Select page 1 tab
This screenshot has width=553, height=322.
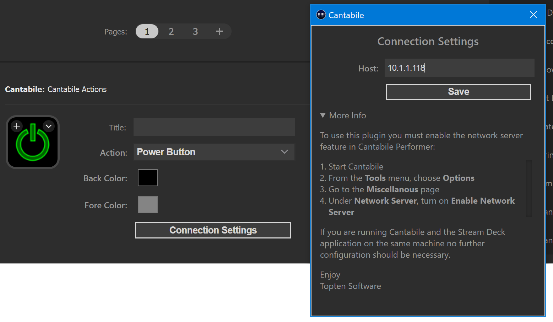(x=147, y=32)
